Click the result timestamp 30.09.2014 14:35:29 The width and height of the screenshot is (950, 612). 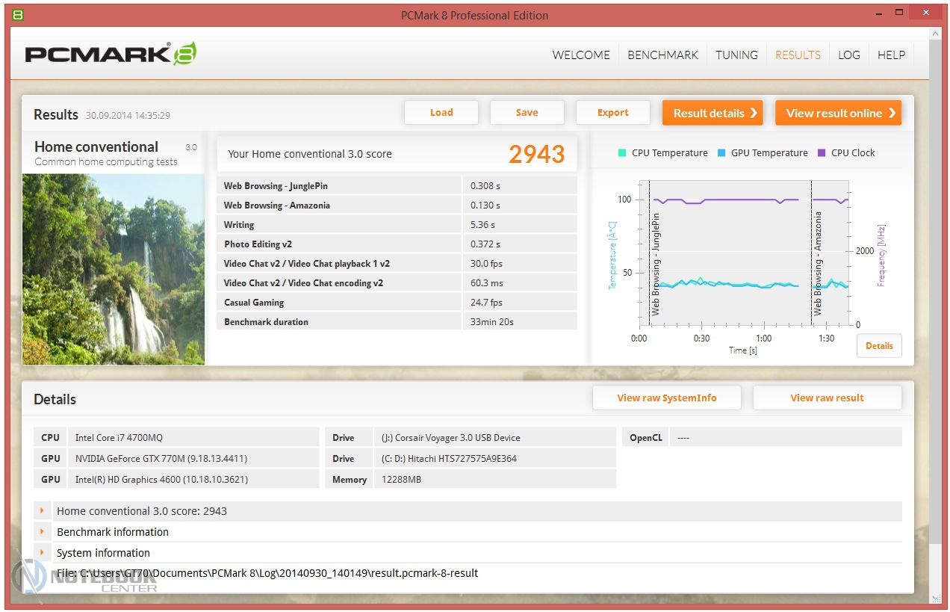pyautogui.click(x=128, y=116)
